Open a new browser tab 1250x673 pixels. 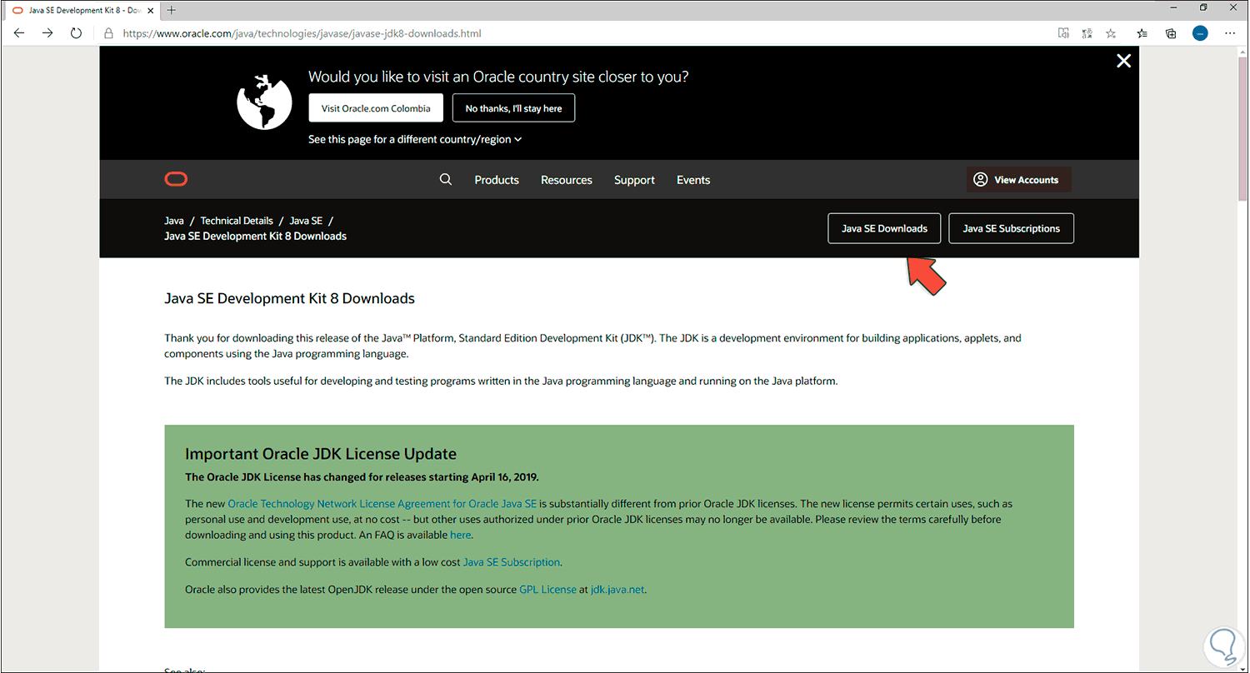tap(172, 10)
